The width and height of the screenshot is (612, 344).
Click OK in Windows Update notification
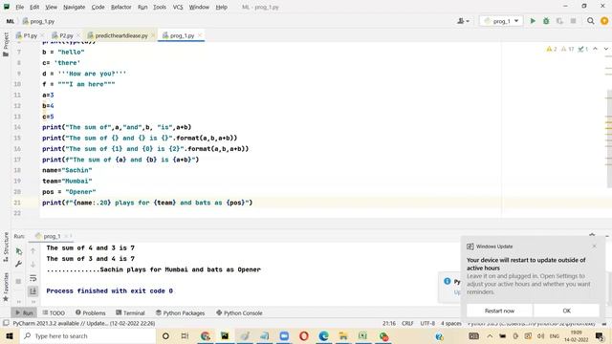tap(566, 311)
